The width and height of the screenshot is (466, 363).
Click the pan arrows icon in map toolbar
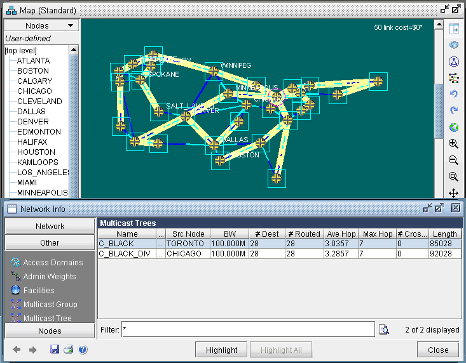[454, 193]
